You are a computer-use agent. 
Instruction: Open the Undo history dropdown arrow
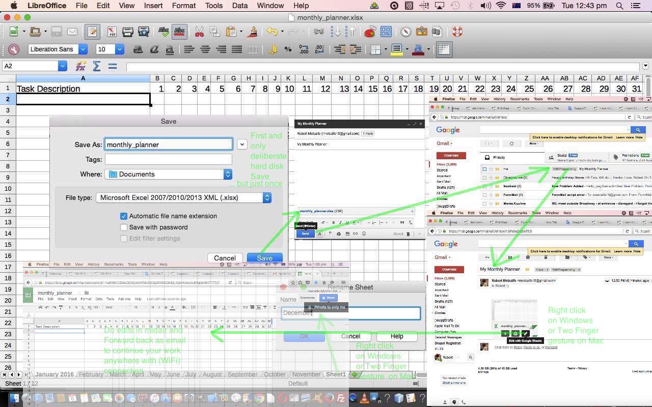point(282,32)
